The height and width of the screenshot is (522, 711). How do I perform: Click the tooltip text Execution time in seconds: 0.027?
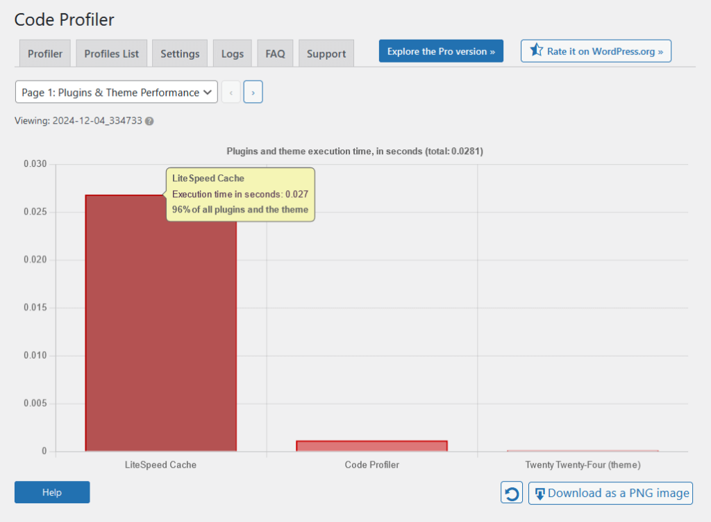(x=240, y=195)
